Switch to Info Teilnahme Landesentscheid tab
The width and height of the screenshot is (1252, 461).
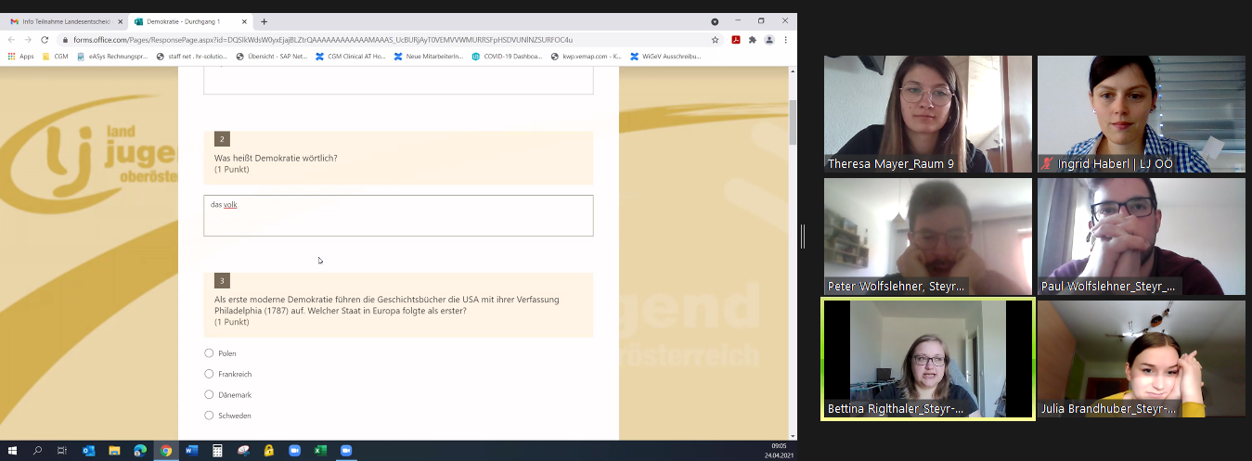click(x=65, y=21)
